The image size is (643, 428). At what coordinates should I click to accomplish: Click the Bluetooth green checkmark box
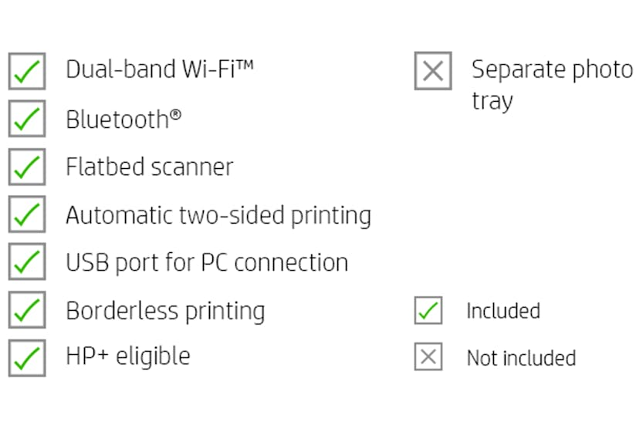[x=27, y=119]
